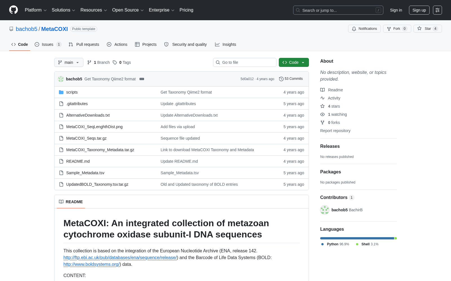
Task: Click the watching eye icon in About
Action: coord(322,114)
